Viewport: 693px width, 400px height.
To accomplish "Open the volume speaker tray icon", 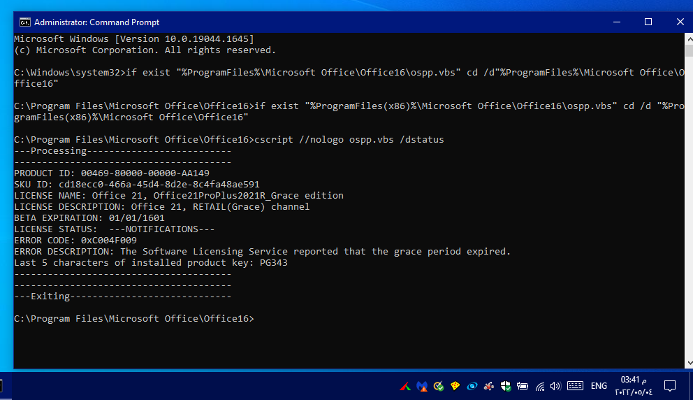I will [x=555, y=386].
